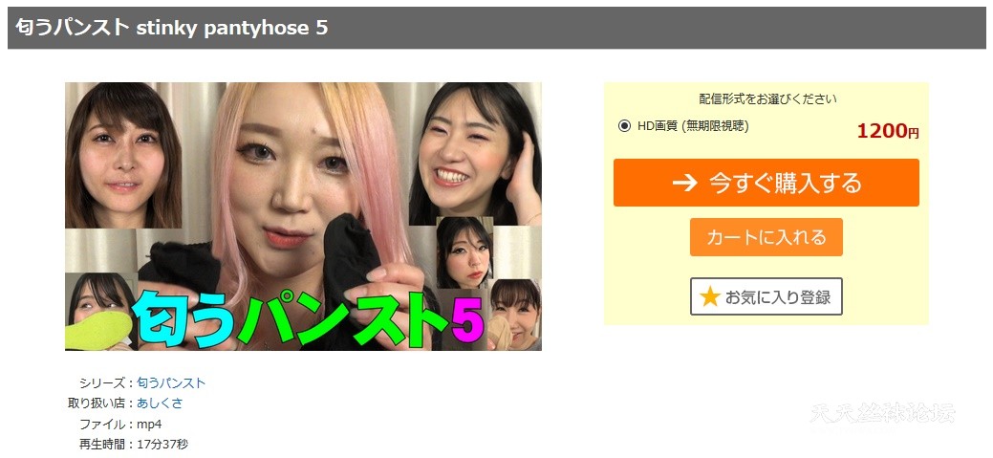Click the HD画質 (無期限視聴) option label
The height and width of the screenshot is (458, 993).
(x=693, y=126)
